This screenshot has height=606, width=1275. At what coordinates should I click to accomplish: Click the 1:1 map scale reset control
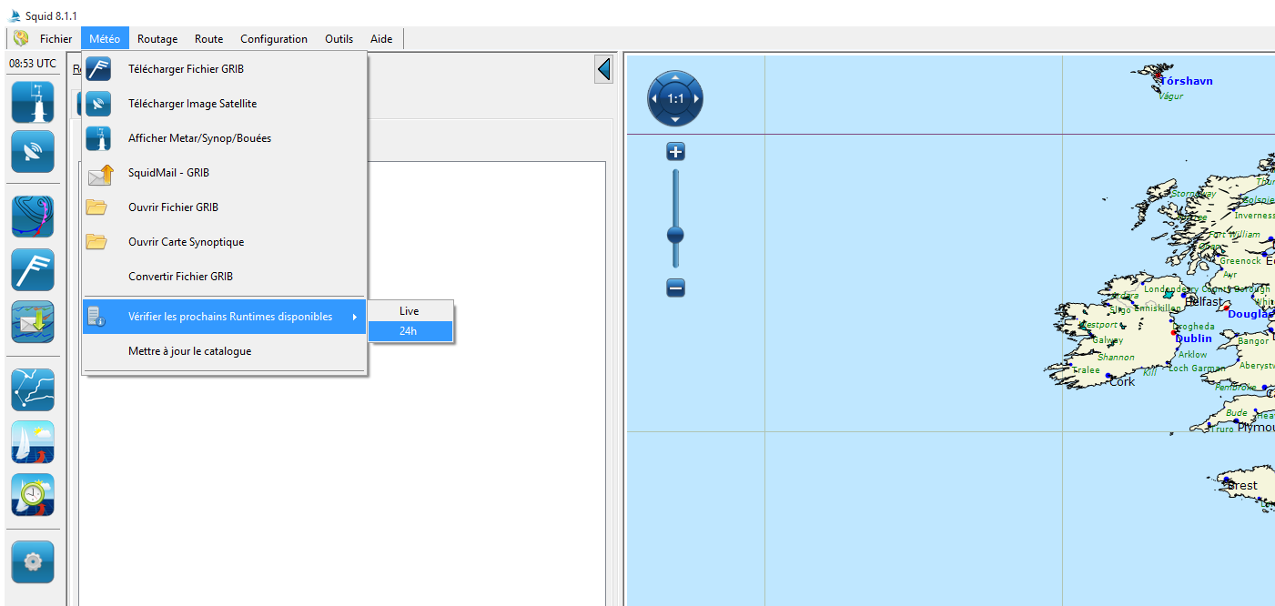tap(675, 98)
